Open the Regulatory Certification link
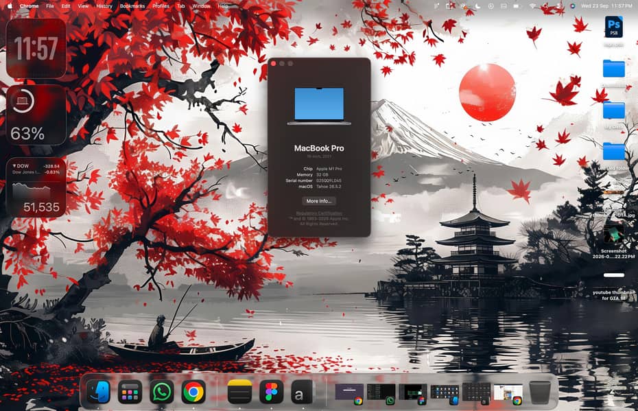This screenshot has width=638, height=411. point(319,213)
